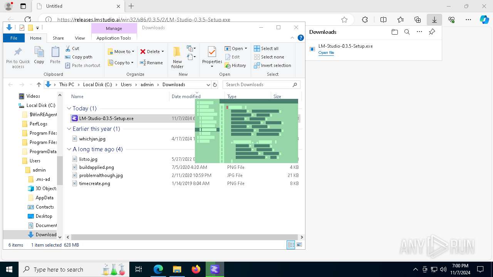Open the ribbon Open dropdown
493x277 pixels.
tap(236, 48)
